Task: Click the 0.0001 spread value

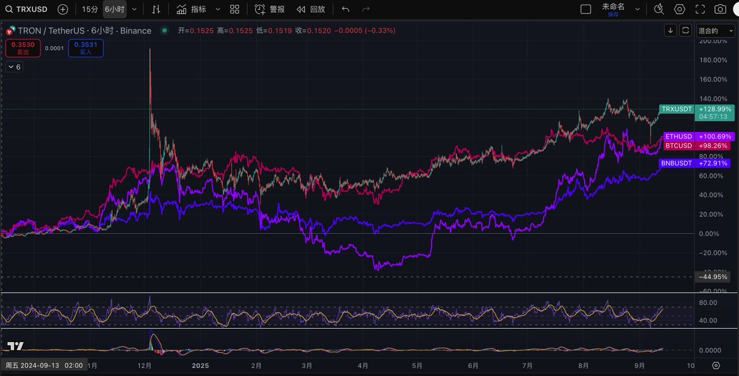Action: click(x=54, y=48)
